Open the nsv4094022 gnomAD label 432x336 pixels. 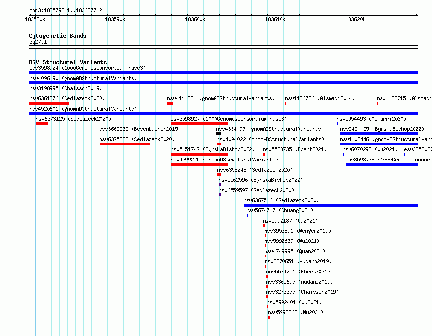point(270,139)
